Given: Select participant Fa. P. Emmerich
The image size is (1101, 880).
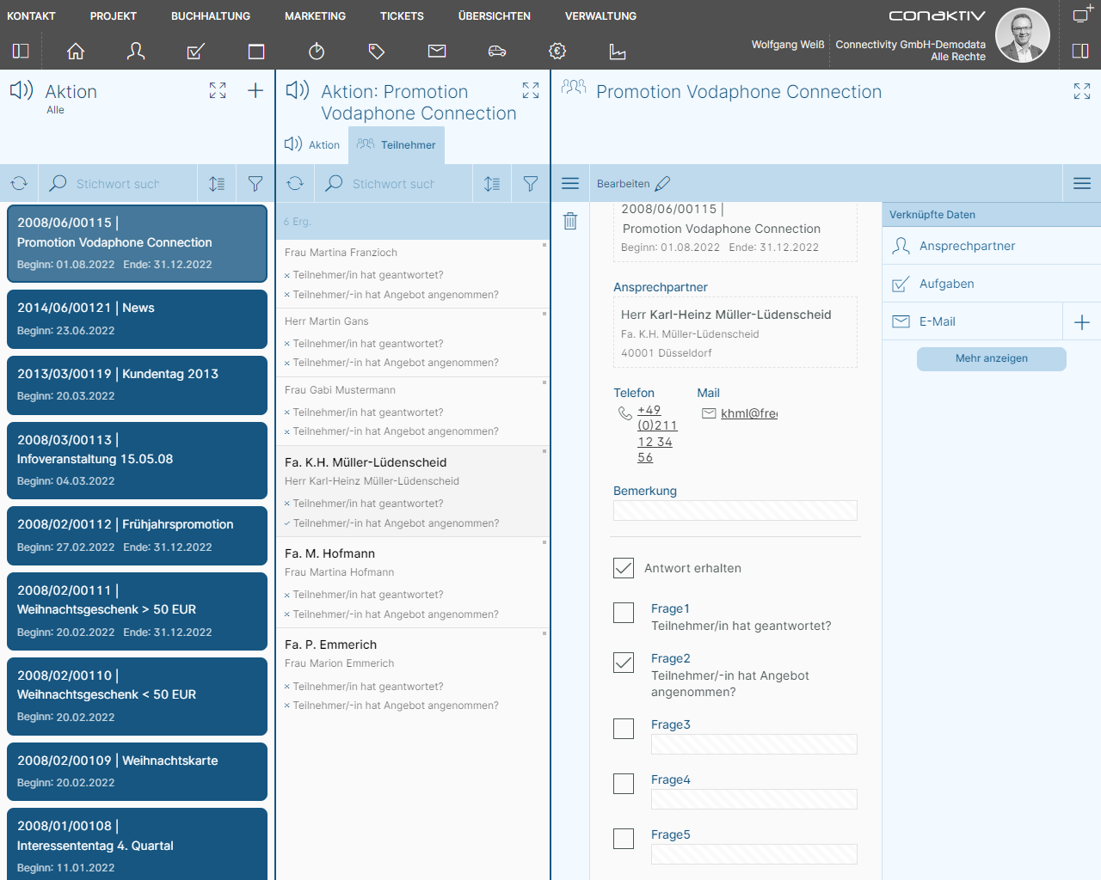Looking at the screenshot, I should 413,674.
